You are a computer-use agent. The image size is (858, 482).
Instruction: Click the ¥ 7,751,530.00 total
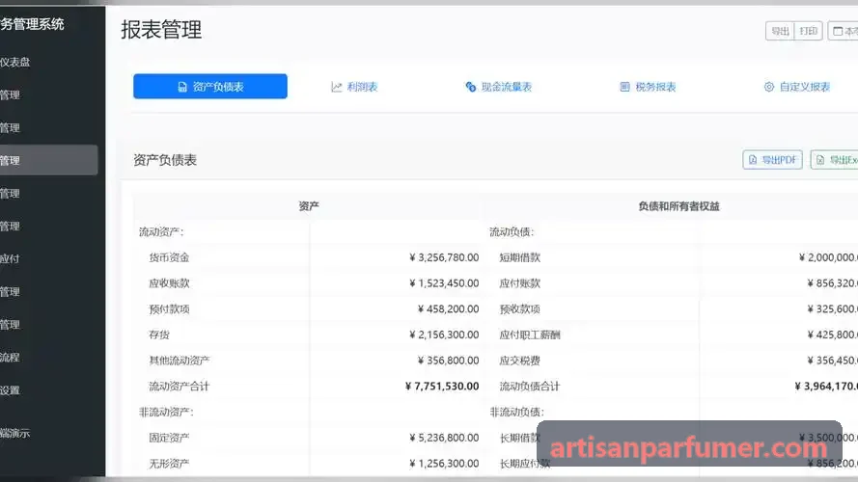tap(442, 386)
